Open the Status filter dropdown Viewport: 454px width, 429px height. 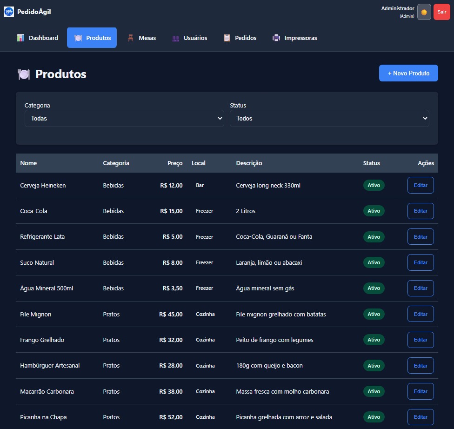329,118
